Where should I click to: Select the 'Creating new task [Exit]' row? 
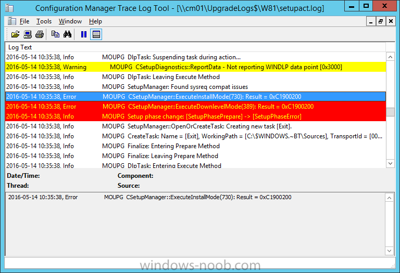(x=195, y=126)
